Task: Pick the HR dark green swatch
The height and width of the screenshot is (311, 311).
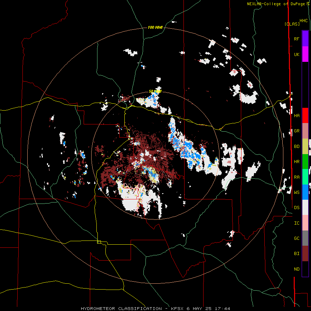Action: click(305, 162)
